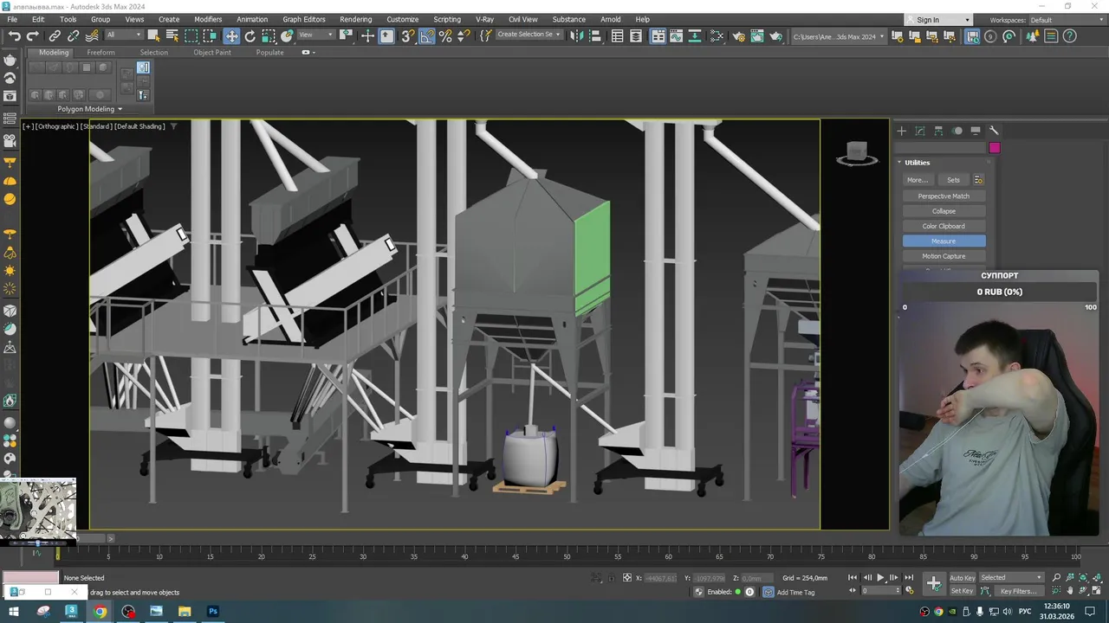Viewport: 1109px width, 623px height.
Task: Switch to the Object Paint ribbon tab
Action: point(212,52)
